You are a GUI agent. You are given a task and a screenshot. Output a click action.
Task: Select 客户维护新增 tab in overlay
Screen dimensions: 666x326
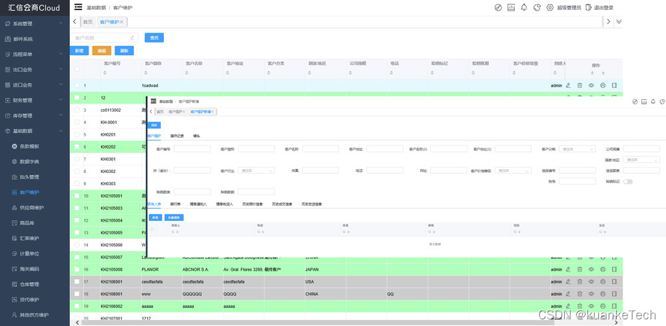point(202,112)
